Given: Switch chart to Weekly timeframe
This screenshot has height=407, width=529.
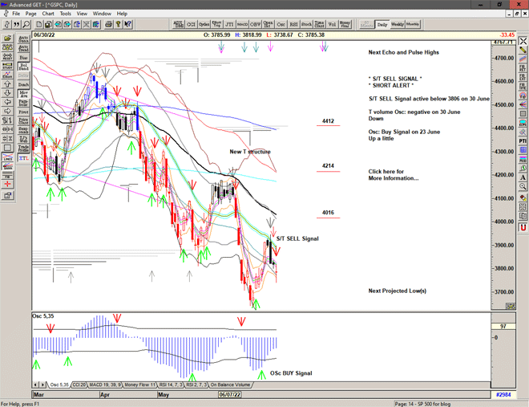Looking at the screenshot, I should click(x=397, y=25).
